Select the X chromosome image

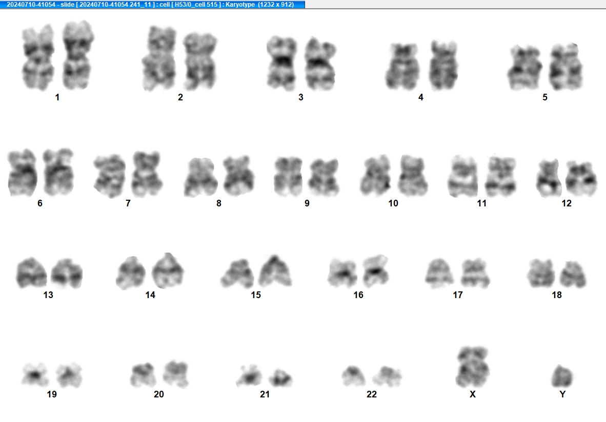[473, 367]
